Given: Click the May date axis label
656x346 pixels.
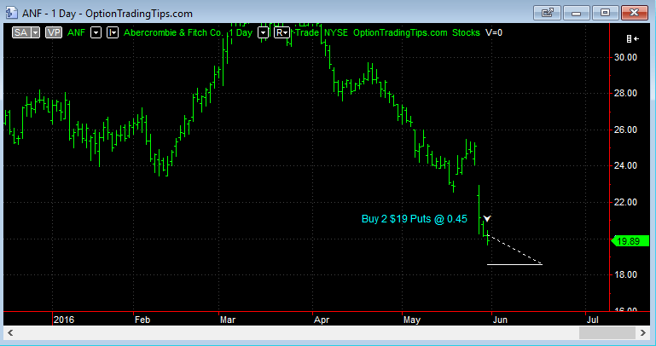Looking at the screenshot, I should tap(412, 320).
